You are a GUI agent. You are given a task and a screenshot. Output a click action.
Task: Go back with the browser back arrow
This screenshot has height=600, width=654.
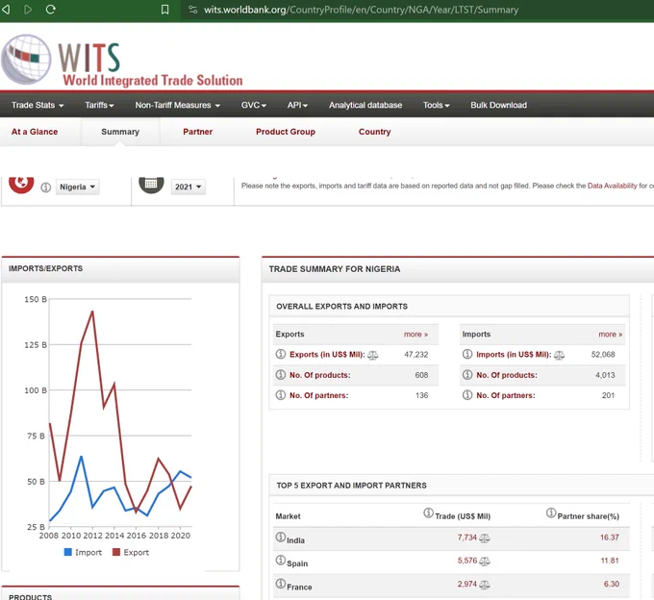pyautogui.click(x=6, y=10)
